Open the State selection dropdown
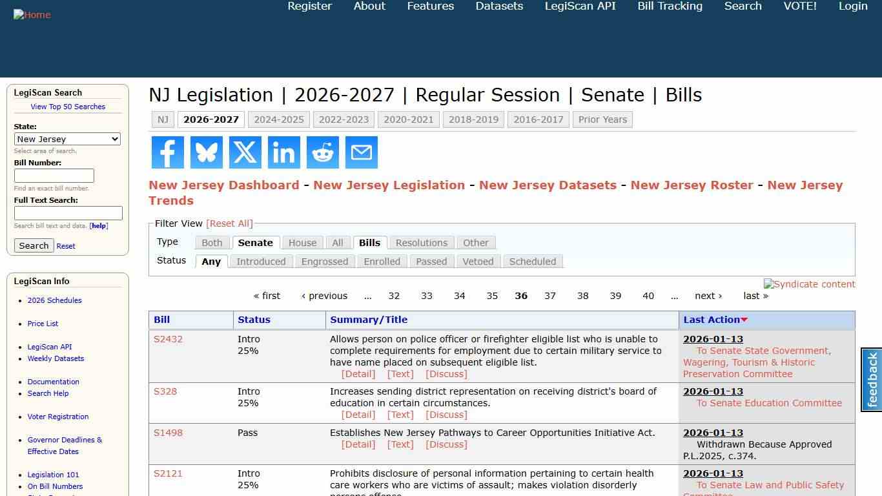The image size is (882, 496). 67,139
